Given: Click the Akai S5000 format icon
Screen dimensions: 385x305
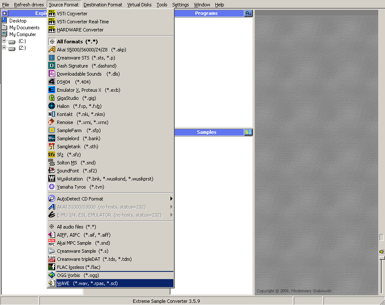Looking at the screenshot, I should [x=52, y=50].
